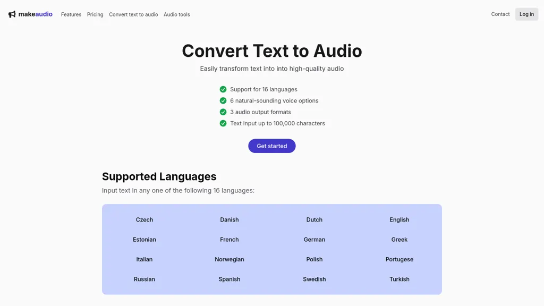This screenshot has height=306, width=544.
Task: Click the Supported Languages heading
Action: (x=159, y=176)
